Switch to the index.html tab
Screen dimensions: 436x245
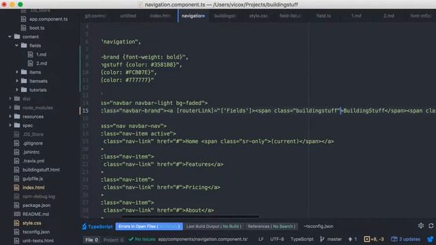(x=160, y=16)
